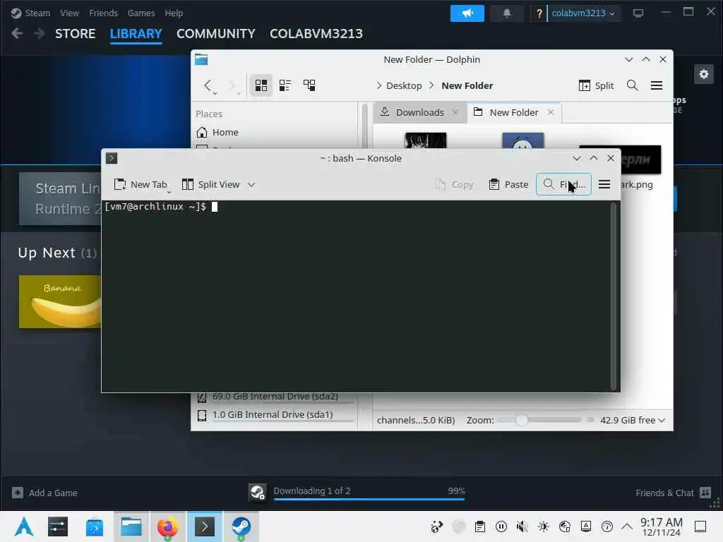Click the Steam Big Picture mode icon
This screenshot has height=542, width=723.
(x=638, y=13)
